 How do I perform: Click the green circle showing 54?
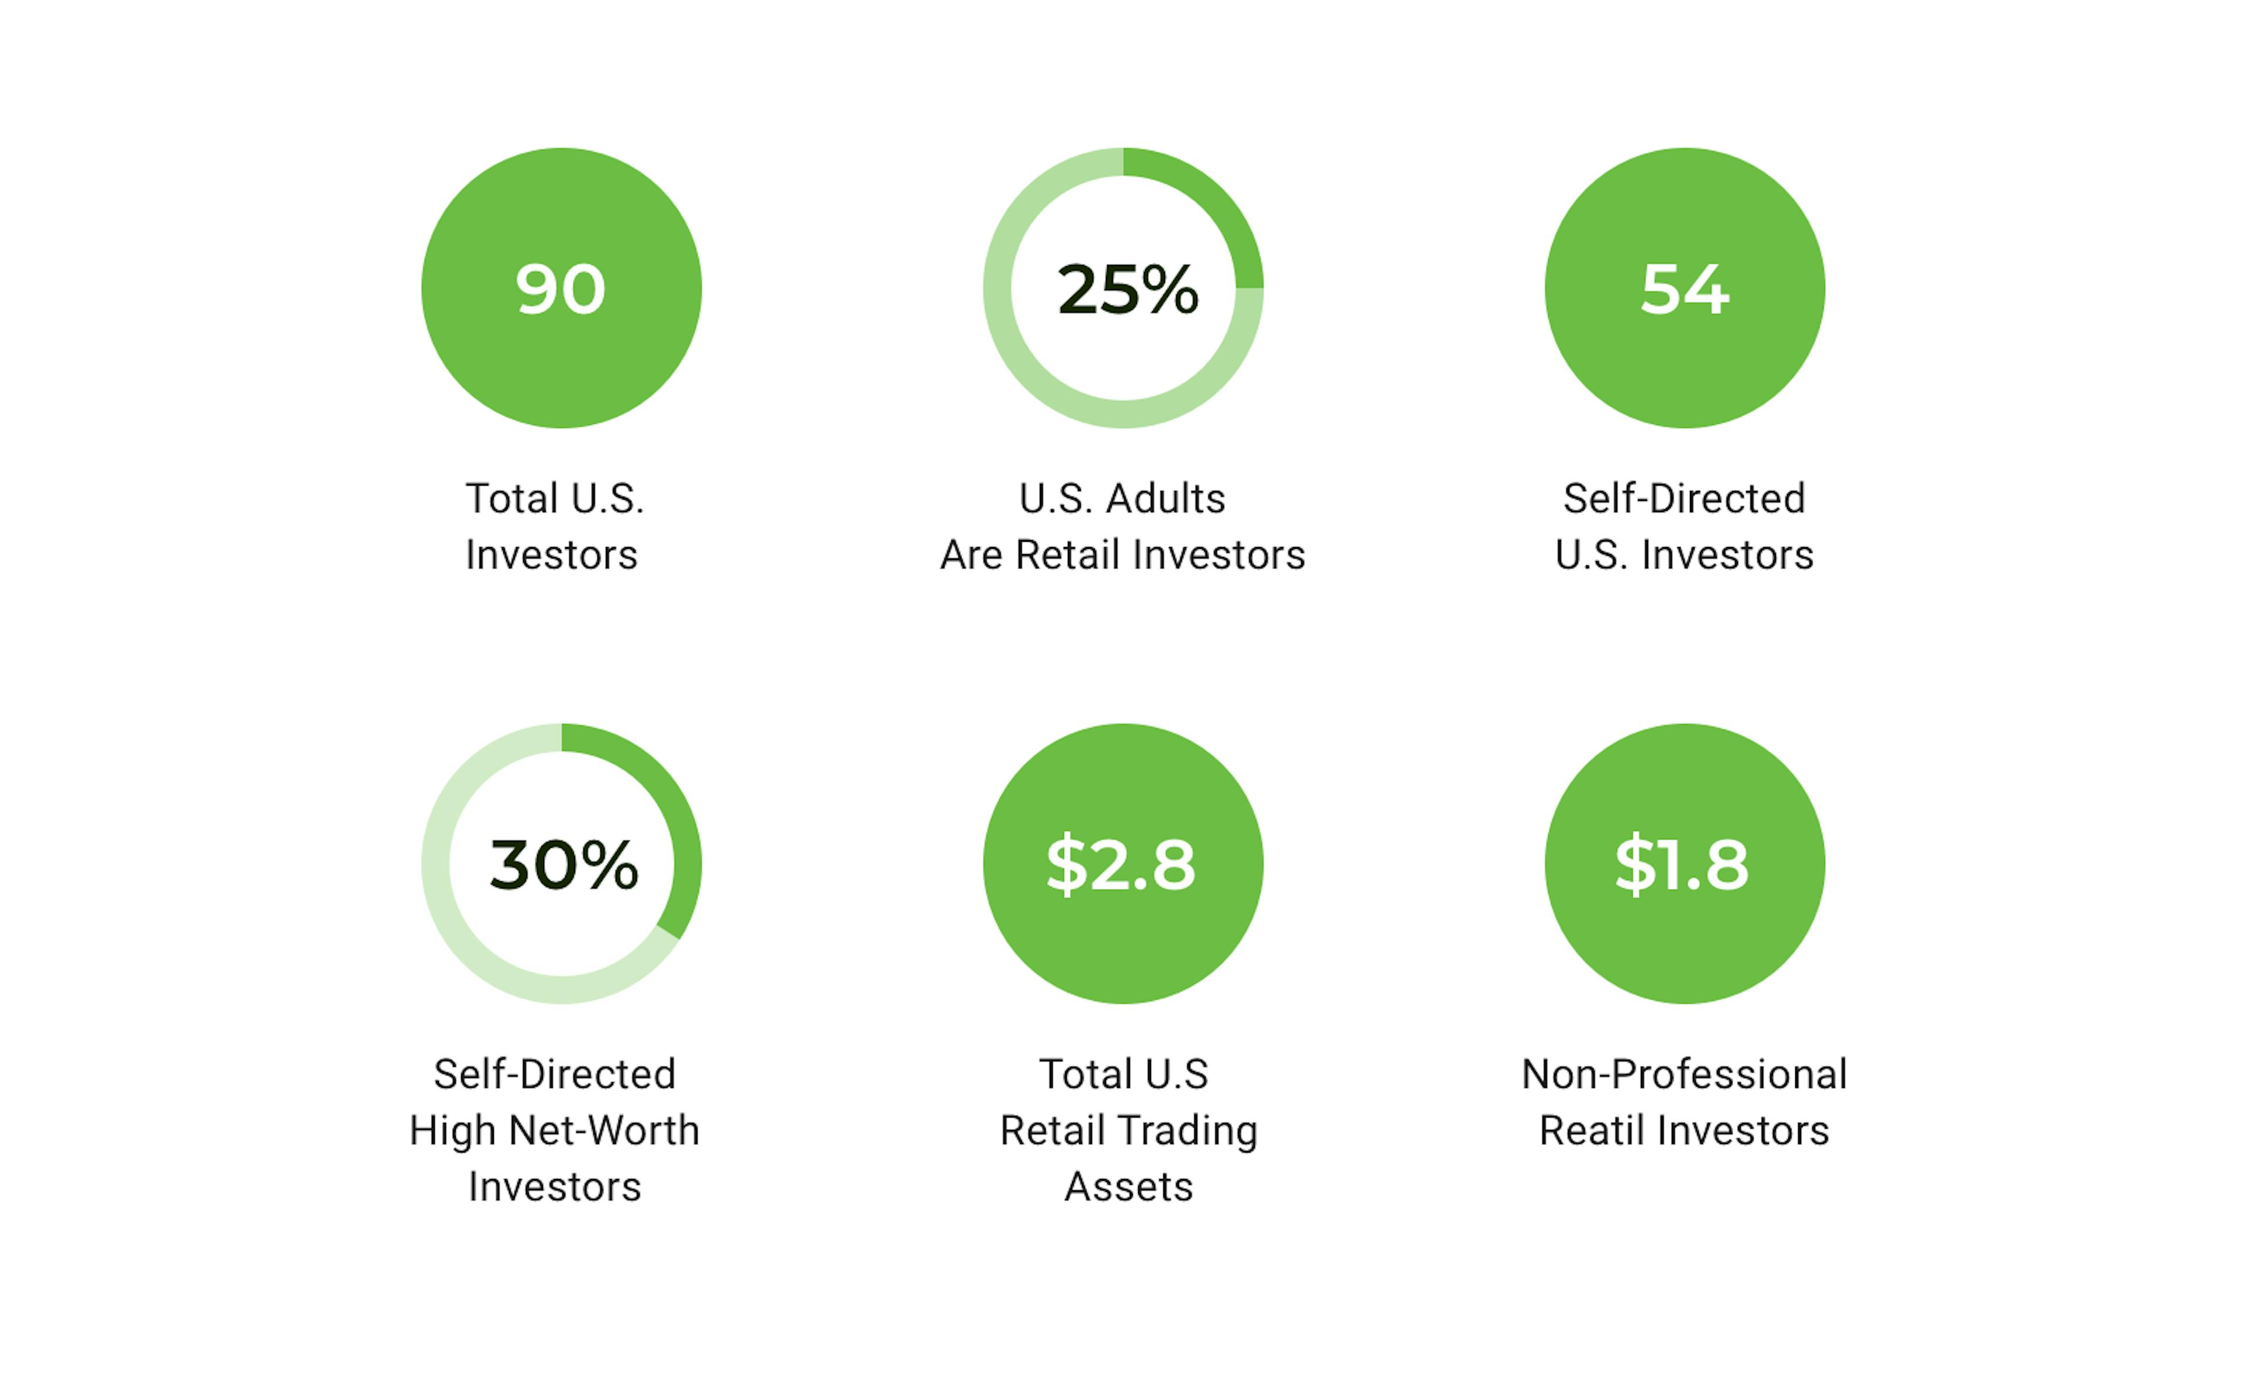point(1684,288)
